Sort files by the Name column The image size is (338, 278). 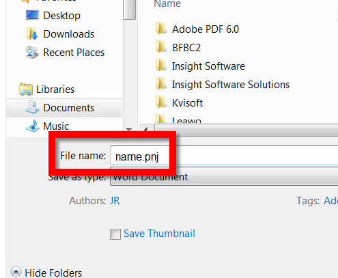[167, 3]
